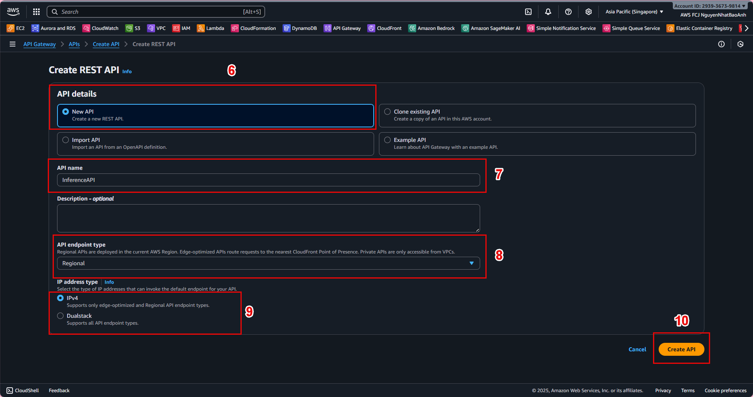Open Info link beside IP address type

click(x=109, y=282)
